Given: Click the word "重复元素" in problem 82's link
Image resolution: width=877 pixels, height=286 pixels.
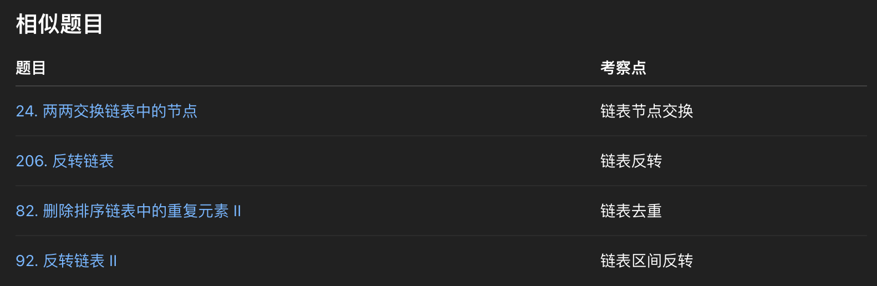Looking at the screenshot, I should (x=198, y=211).
